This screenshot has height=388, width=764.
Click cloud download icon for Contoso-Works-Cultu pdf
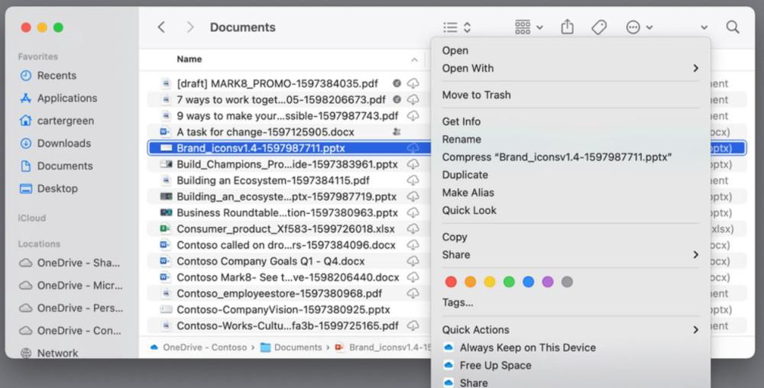pyautogui.click(x=413, y=325)
